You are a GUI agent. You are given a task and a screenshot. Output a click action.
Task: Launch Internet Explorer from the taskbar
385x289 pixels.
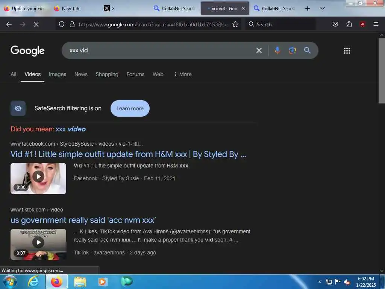[33, 281]
